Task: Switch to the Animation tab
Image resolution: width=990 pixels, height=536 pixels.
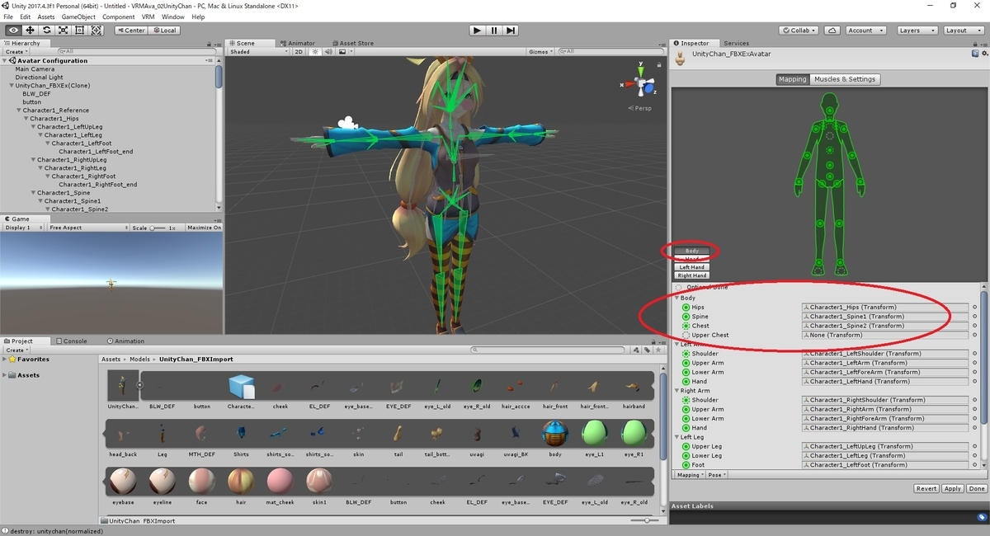Action: pyautogui.click(x=125, y=341)
